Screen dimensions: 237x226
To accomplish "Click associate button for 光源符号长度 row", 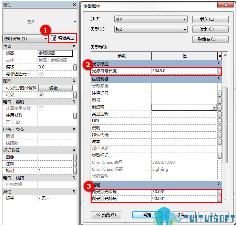I will pyautogui.click(x=220, y=71).
